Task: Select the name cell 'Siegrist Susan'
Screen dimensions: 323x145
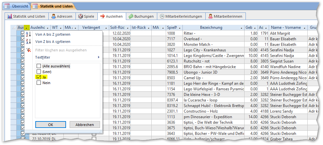Action: click(x=288, y=61)
